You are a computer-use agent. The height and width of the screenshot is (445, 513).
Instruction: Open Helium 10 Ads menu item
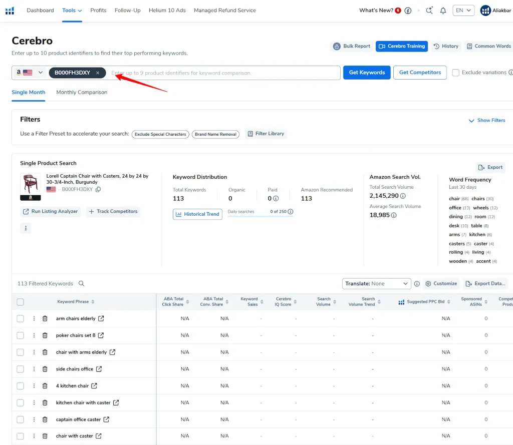[x=167, y=11]
